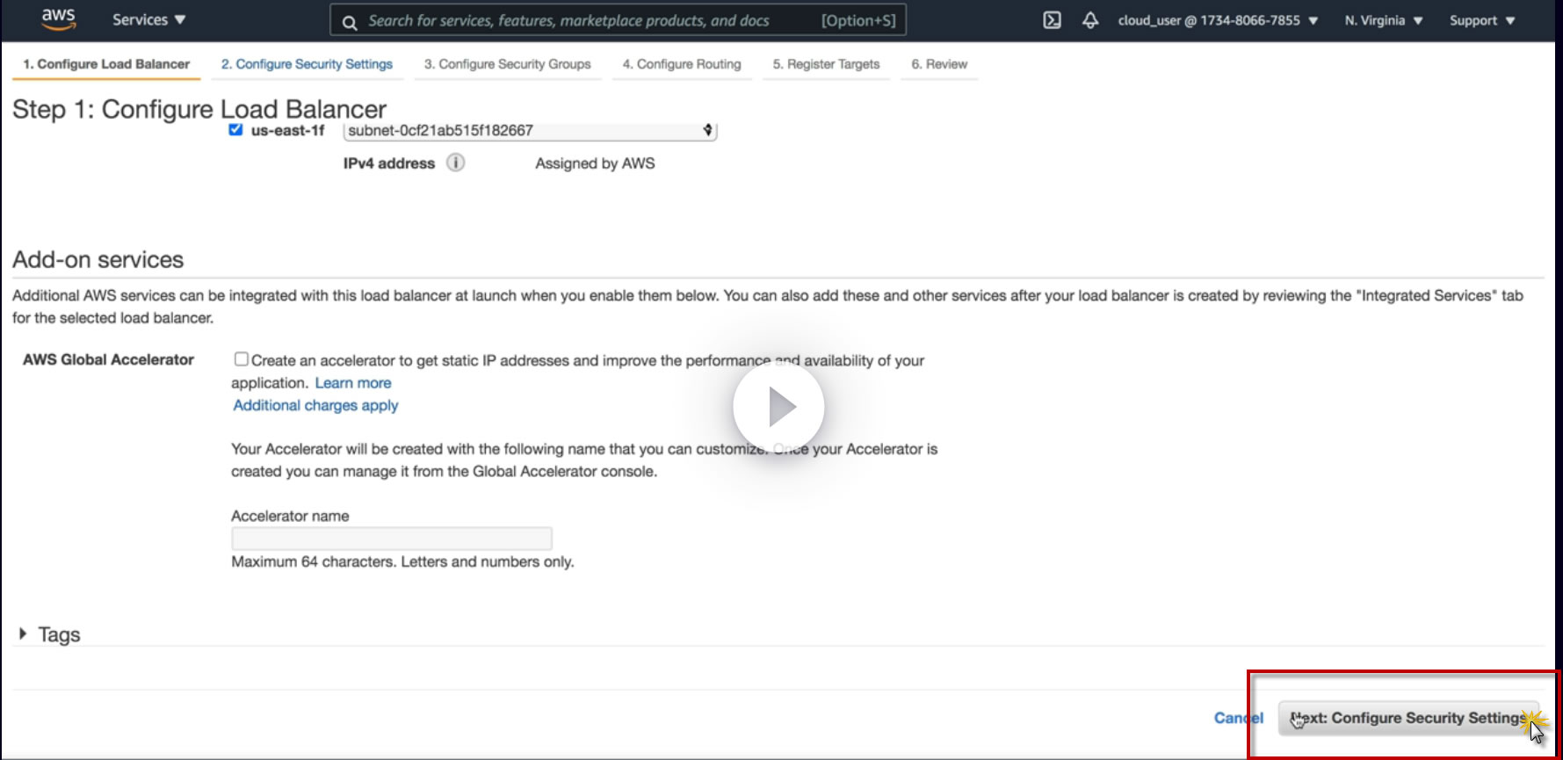Go to the Configure Routing tab
This screenshot has height=760, width=1563.
click(x=682, y=64)
